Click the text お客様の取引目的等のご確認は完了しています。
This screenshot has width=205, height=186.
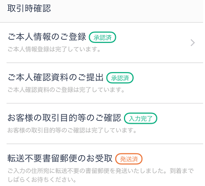[x=72, y=130]
